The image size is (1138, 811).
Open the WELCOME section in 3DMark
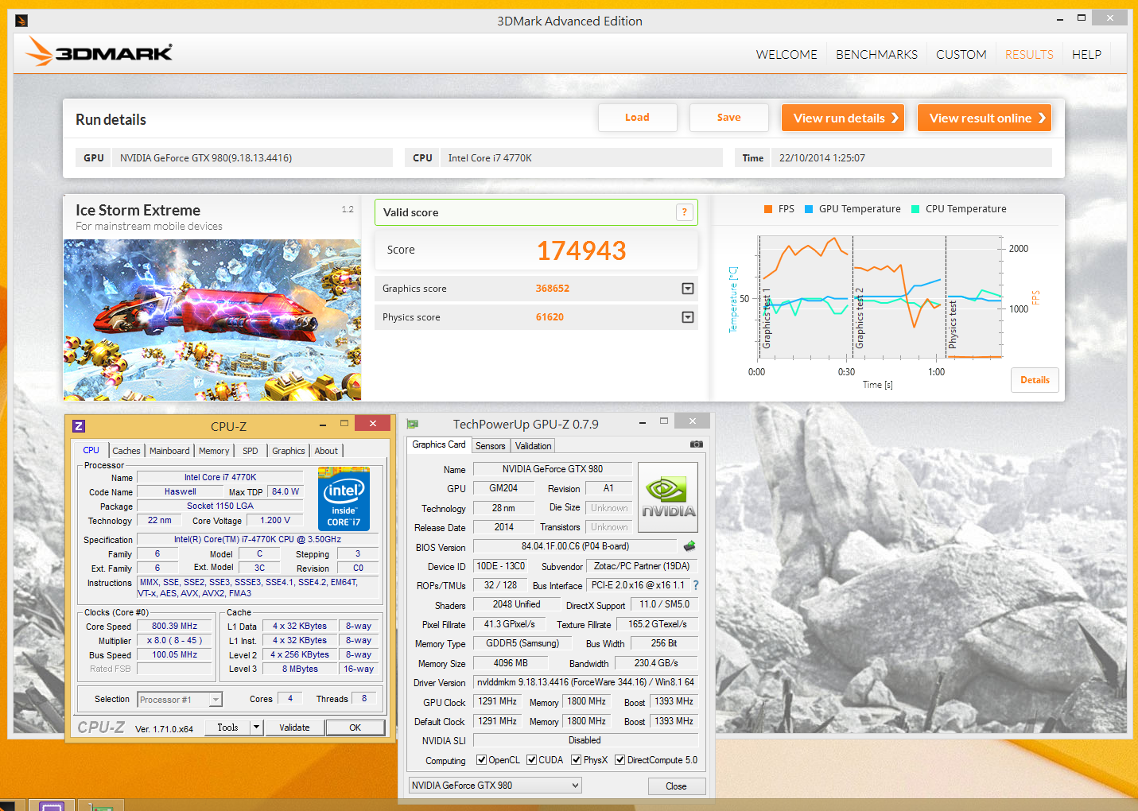pyautogui.click(x=787, y=55)
